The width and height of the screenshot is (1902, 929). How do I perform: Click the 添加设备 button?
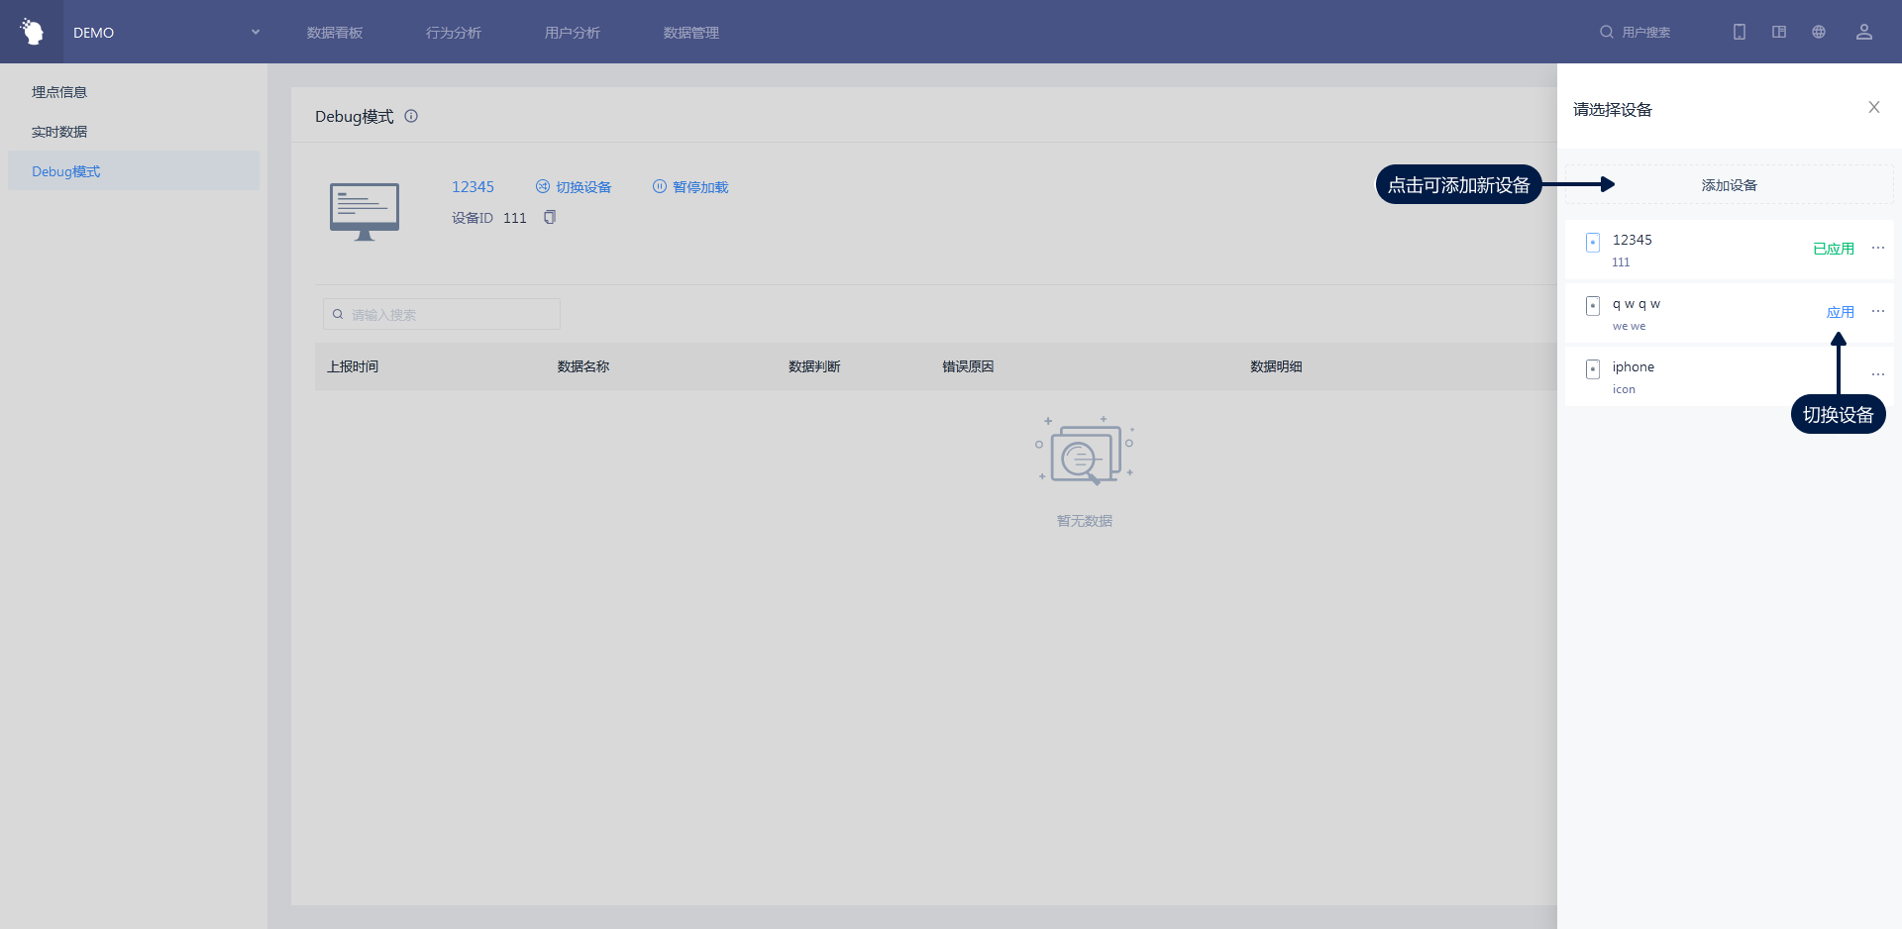pyautogui.click(x=1729, y=185)
